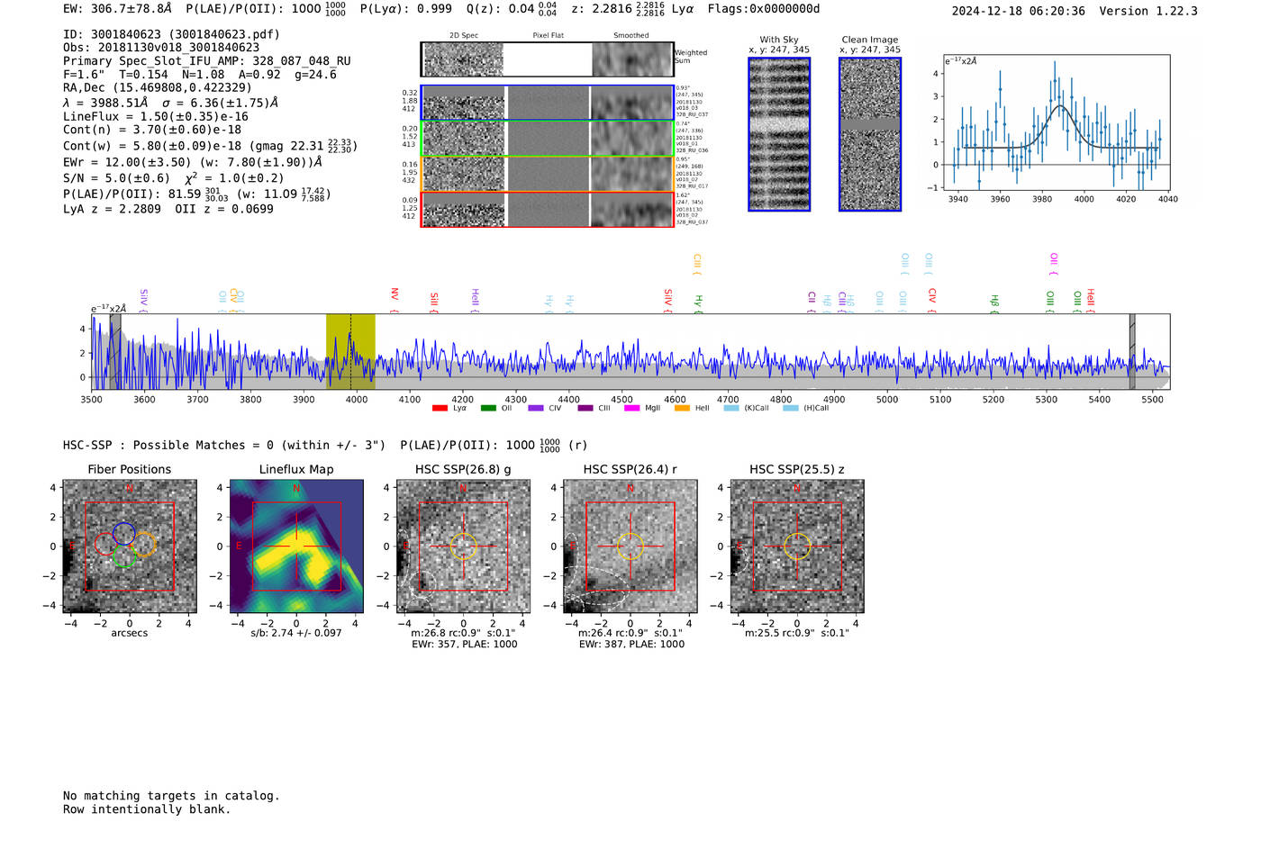Click the green OII legend swatch
Screen dimensions: 1261x858
point(488,408)
